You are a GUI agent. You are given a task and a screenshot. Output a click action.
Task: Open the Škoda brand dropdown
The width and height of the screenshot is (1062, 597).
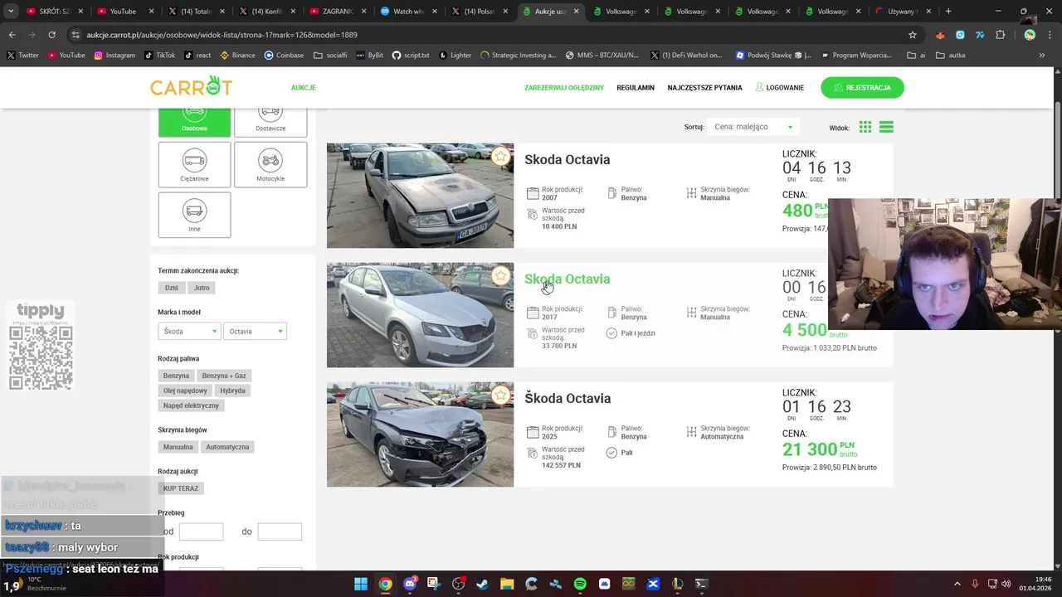[x=190, y=331]
